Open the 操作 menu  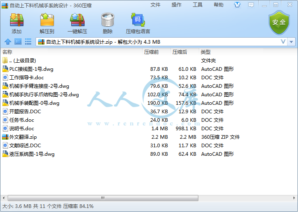pos(177,5)
